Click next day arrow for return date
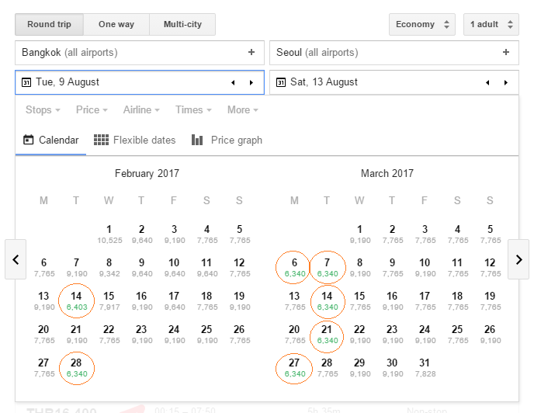 point(506,82)
